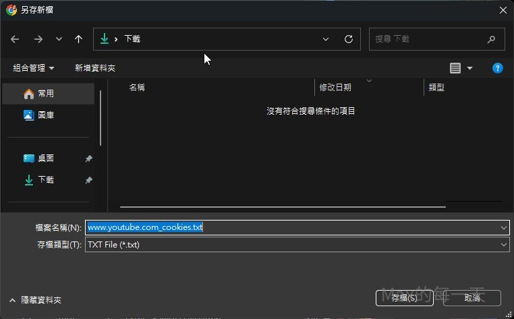
Task: Open the file type dropdown
Action: [503, 245]
